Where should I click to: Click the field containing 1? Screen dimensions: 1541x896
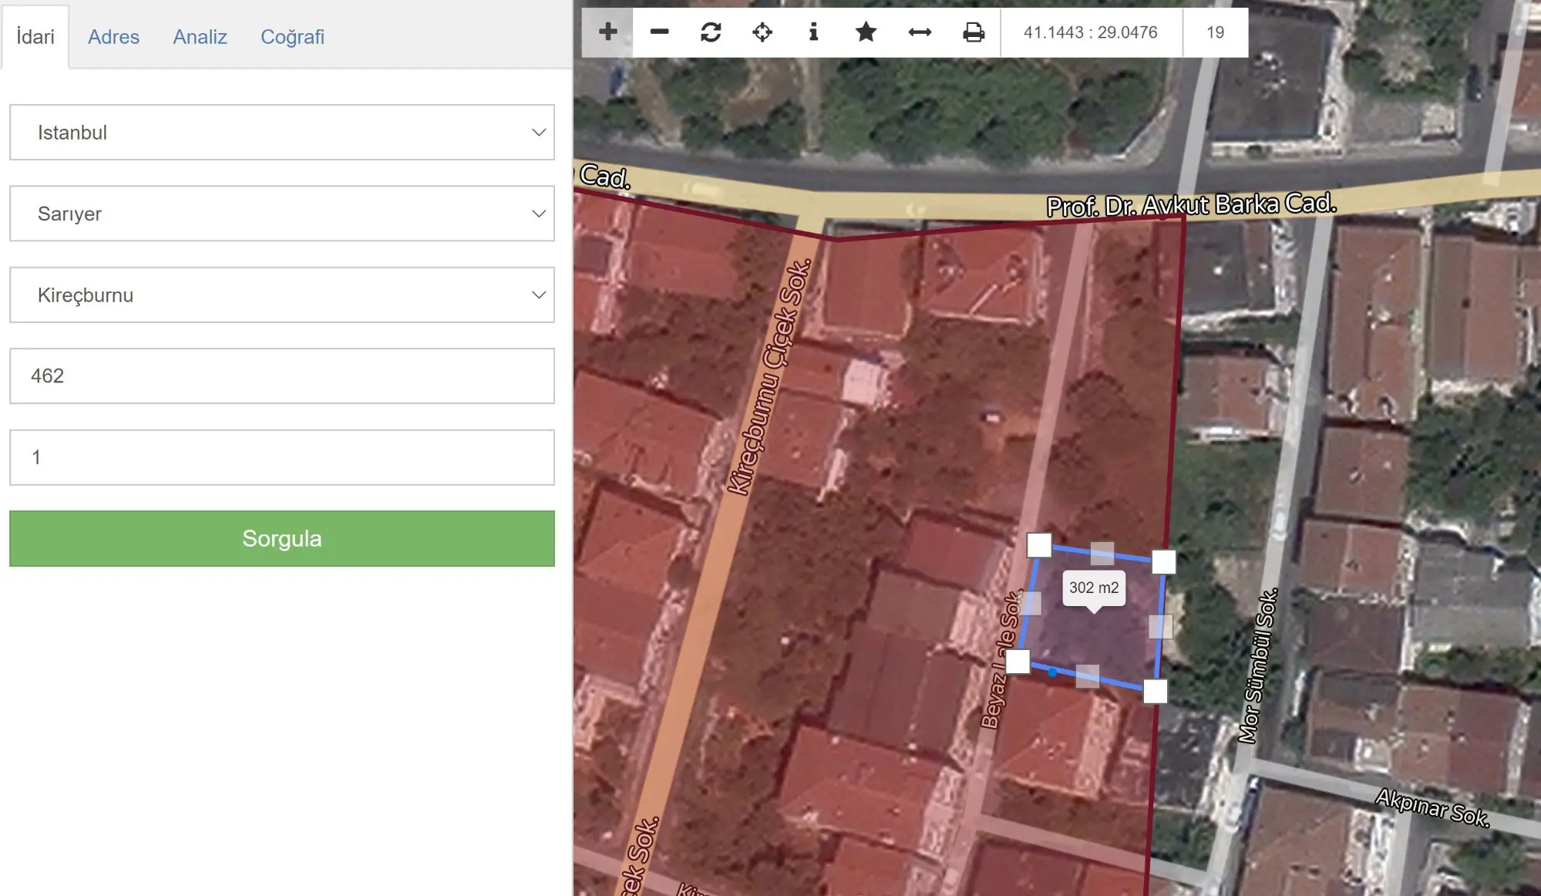click(x=282, y=457)
